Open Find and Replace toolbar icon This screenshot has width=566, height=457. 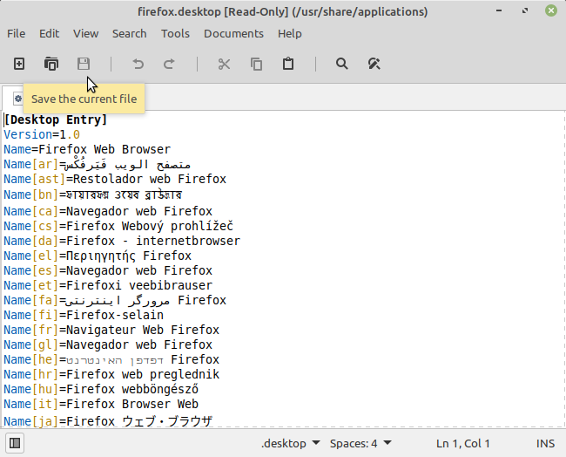click(x=374, y=64)
